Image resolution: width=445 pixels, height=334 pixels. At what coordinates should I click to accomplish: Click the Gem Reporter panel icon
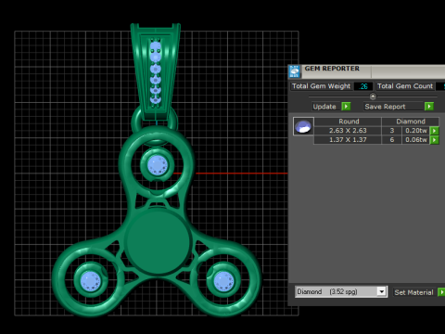tap(295, 71)
